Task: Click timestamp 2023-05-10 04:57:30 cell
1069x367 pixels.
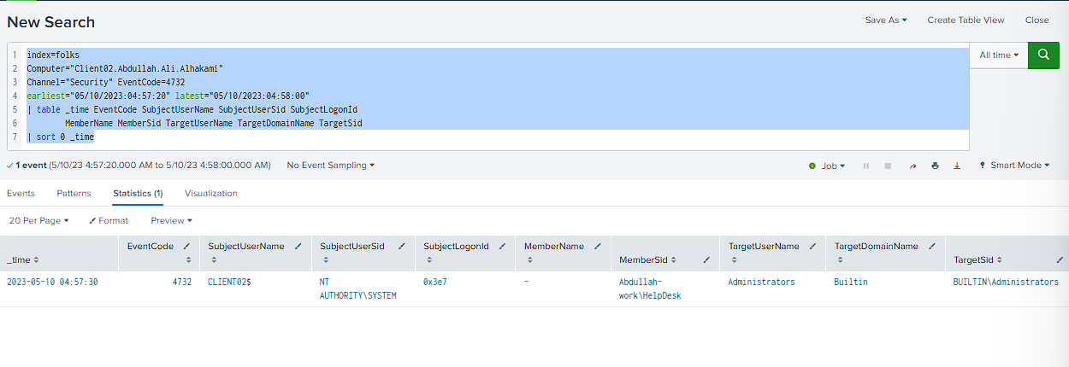Action: (x=52, y=282)
